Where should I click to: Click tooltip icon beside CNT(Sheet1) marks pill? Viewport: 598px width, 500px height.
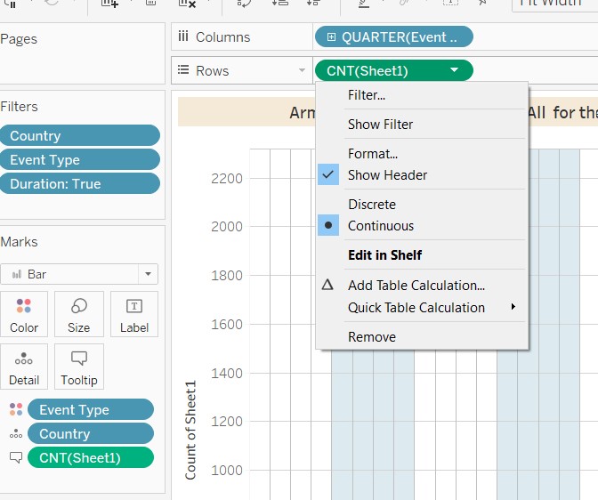point(14,458)
